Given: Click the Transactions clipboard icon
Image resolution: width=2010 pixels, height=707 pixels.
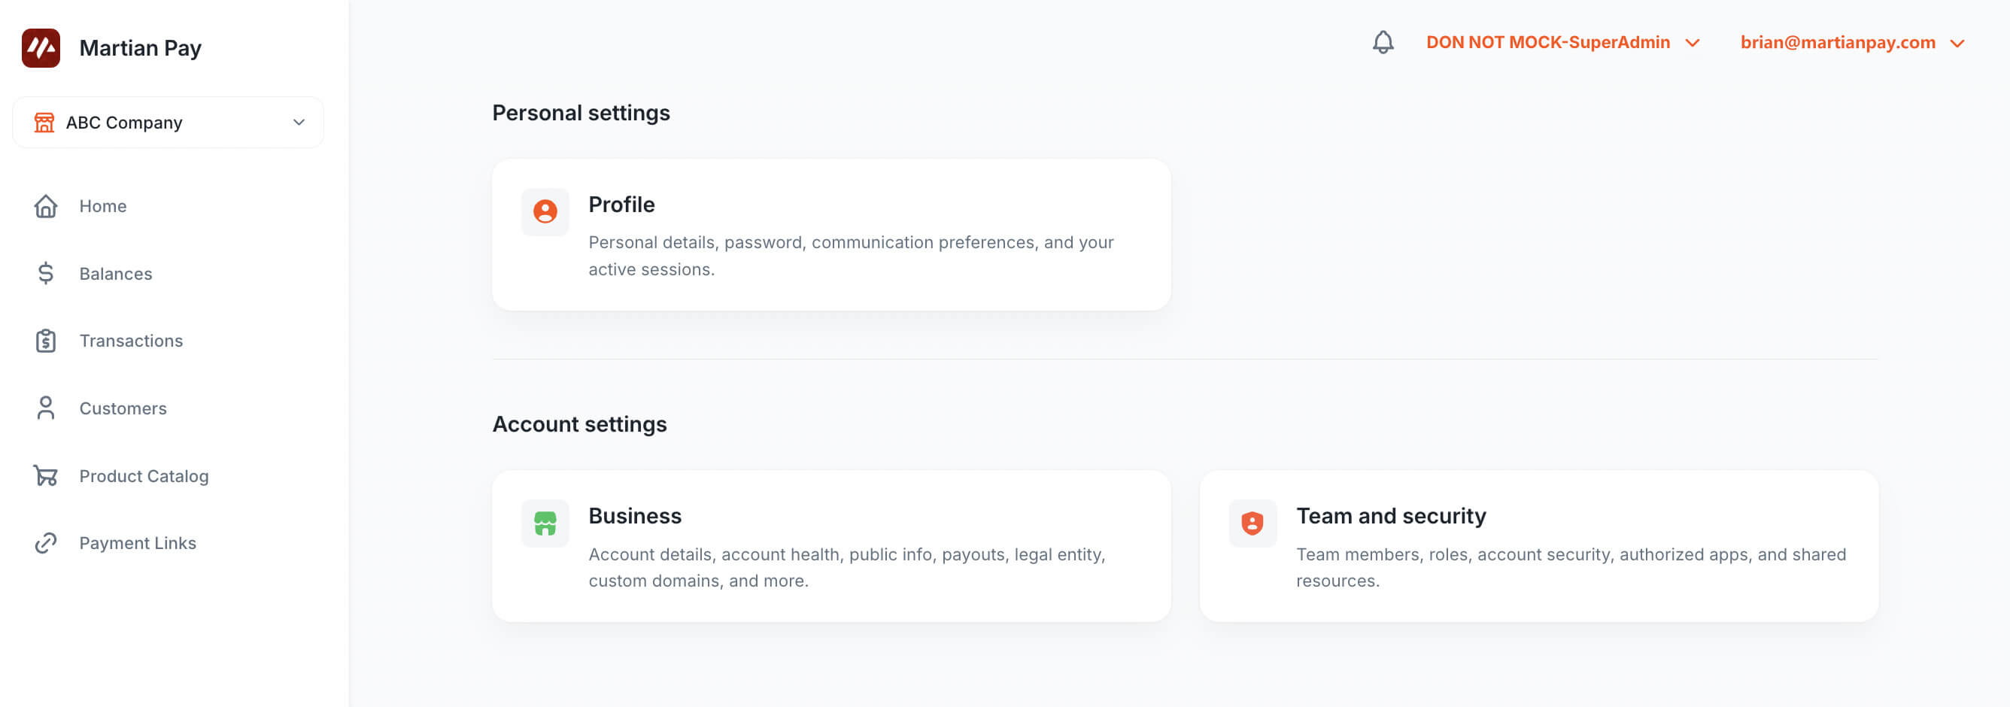Looking at the screenshot, I should pyautogui.click(x=46, y=341).
